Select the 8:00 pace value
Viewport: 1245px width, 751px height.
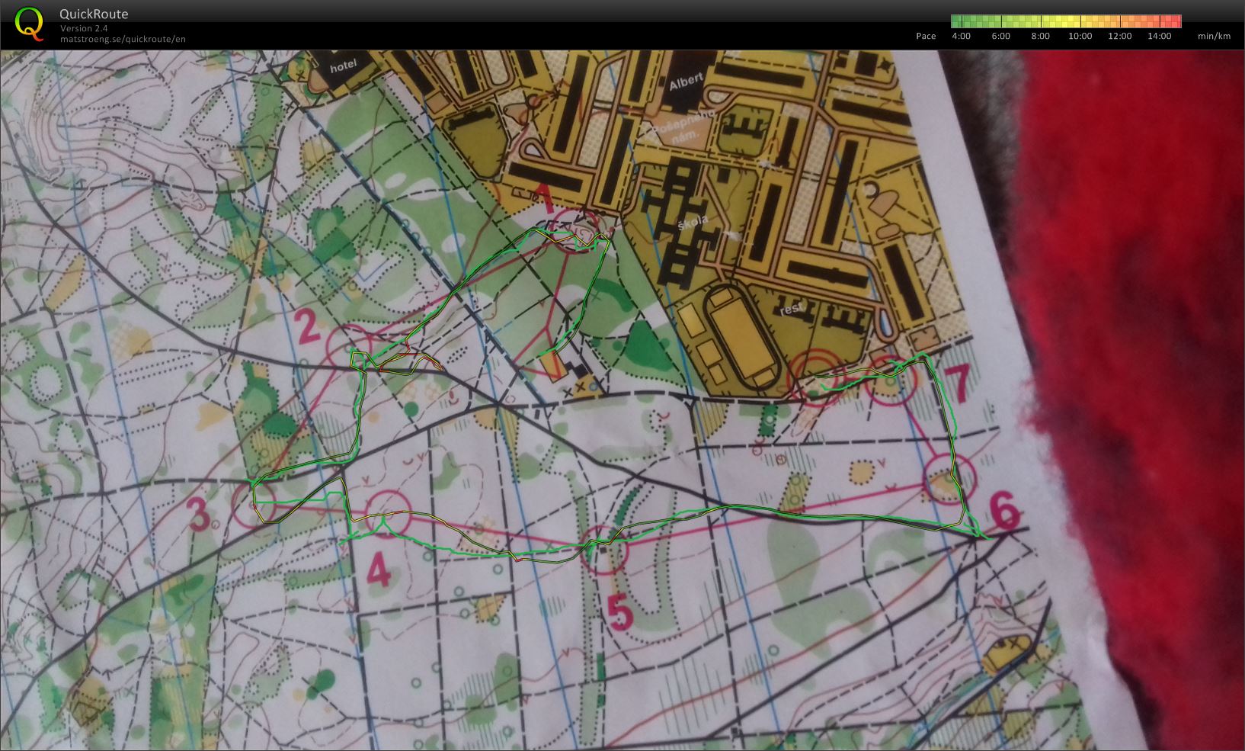tap(1040, 36)
